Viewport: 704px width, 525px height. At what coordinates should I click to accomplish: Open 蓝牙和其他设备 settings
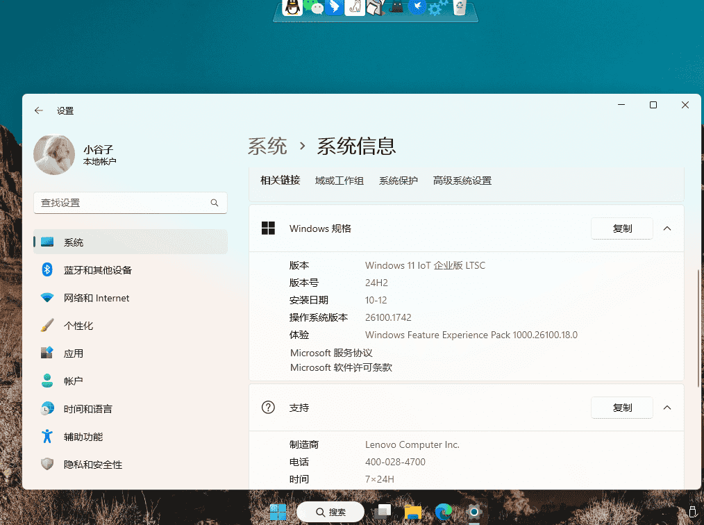[131, 270]
